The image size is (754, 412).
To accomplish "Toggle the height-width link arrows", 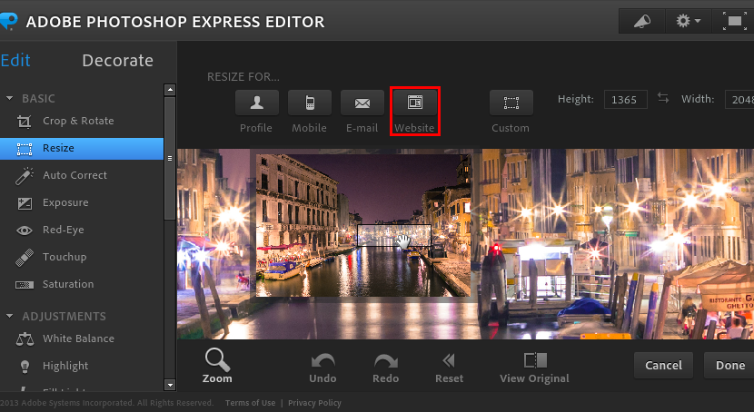I will tap(663, 98).
